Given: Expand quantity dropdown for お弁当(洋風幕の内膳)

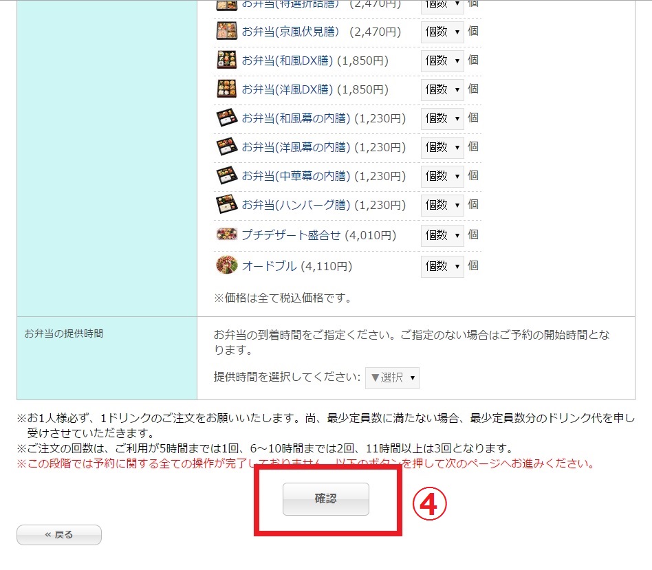Looking at the screenshot, I should click(x=442, y=147).
